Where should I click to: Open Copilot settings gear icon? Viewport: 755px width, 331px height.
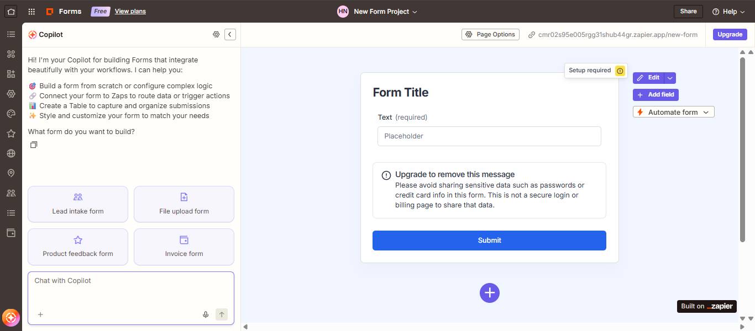216,34
